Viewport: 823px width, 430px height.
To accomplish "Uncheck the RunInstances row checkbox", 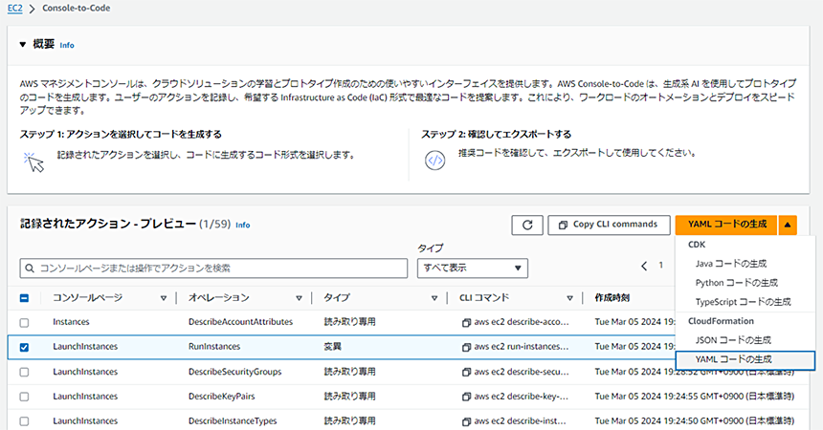I will click(x=24, y=347).
